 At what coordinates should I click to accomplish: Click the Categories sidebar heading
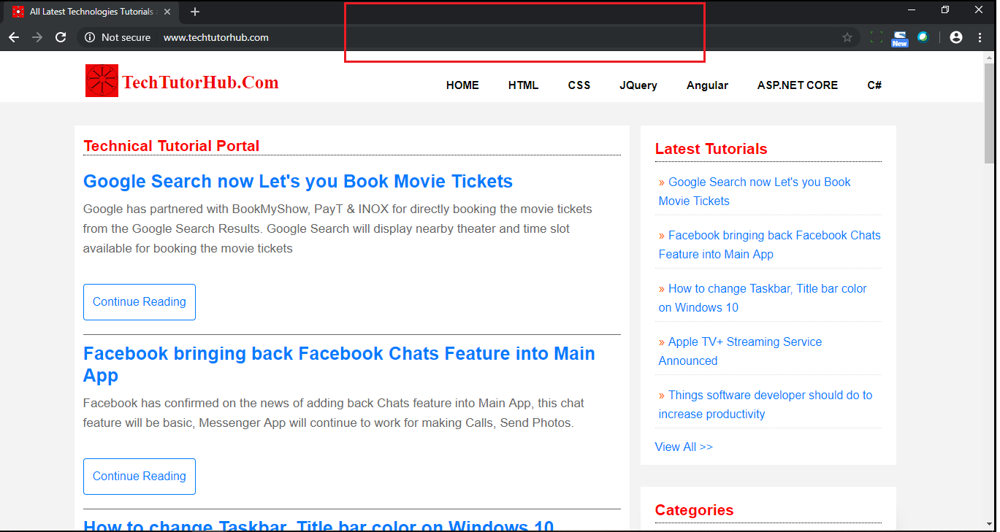[694, 510]
